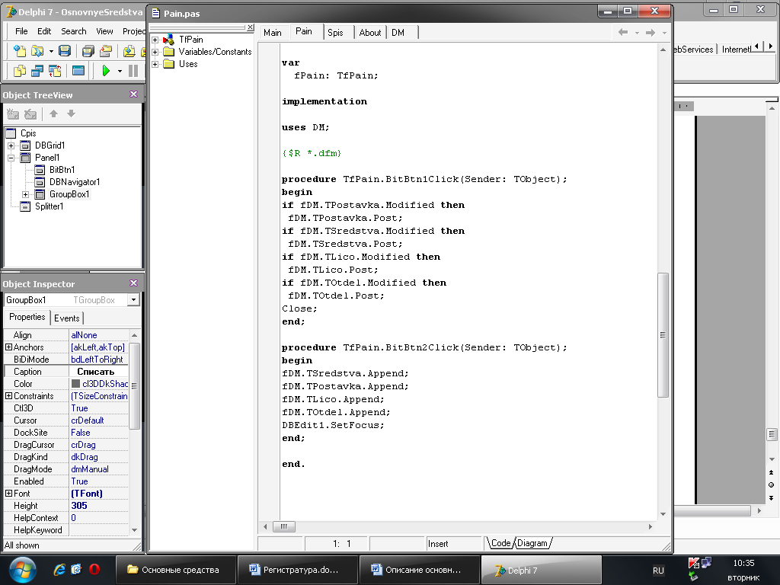Close the Object Inspector panel

click(133, 283)
